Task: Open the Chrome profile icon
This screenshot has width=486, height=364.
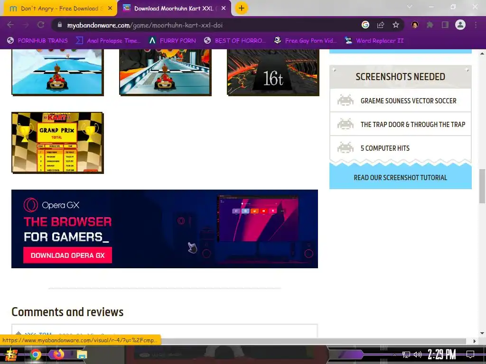Action: pos(460,25)
